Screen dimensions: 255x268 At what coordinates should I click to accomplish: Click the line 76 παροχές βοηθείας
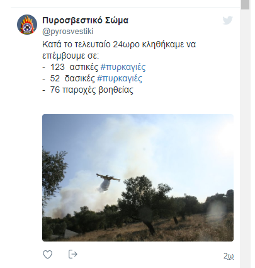(x=92, y=90)
